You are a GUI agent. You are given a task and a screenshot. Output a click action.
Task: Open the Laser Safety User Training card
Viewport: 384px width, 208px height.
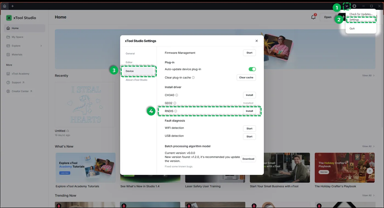[x=215, y=179]
